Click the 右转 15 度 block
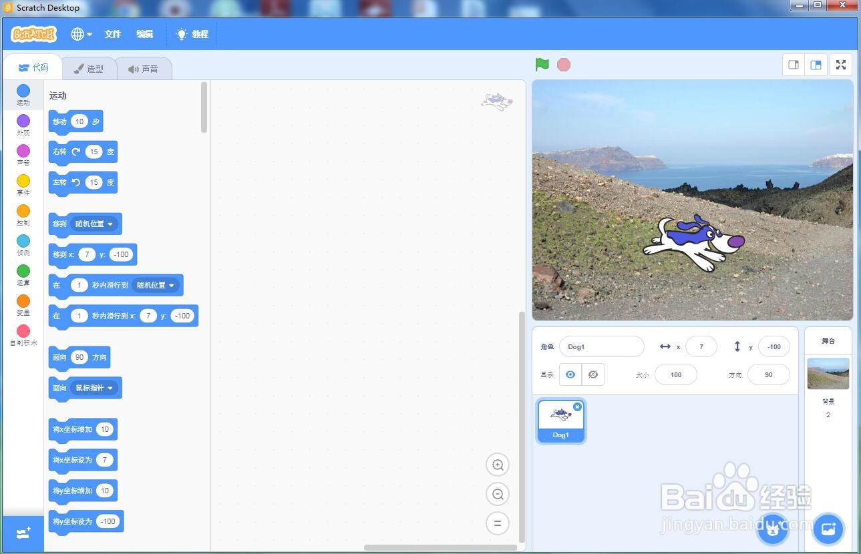Image resolution: width=861 pixels, height=554 pixels. coord(83,152)
